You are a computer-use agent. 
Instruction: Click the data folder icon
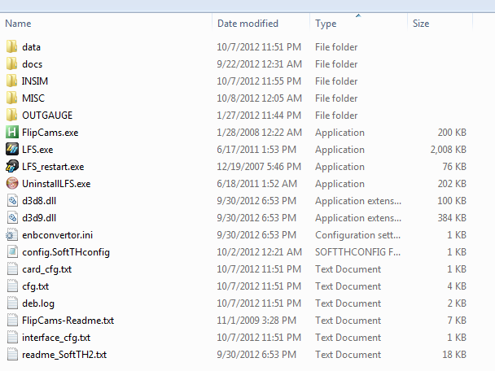[12, 47]
